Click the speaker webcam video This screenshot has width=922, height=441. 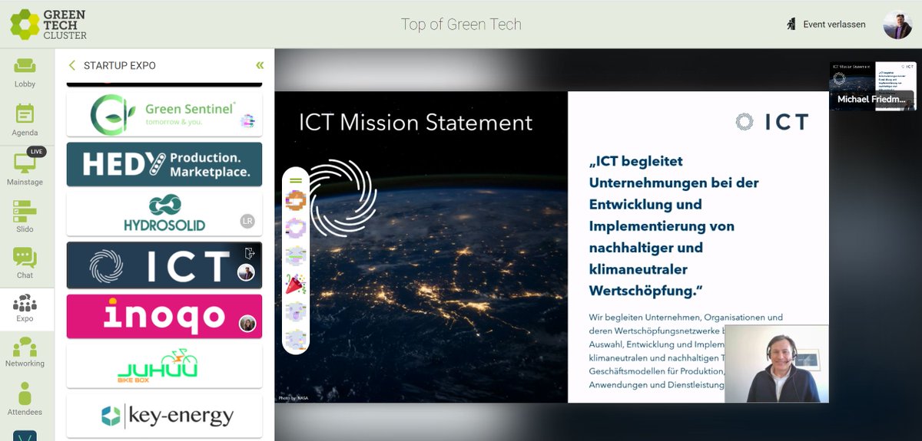pos(776,364)
